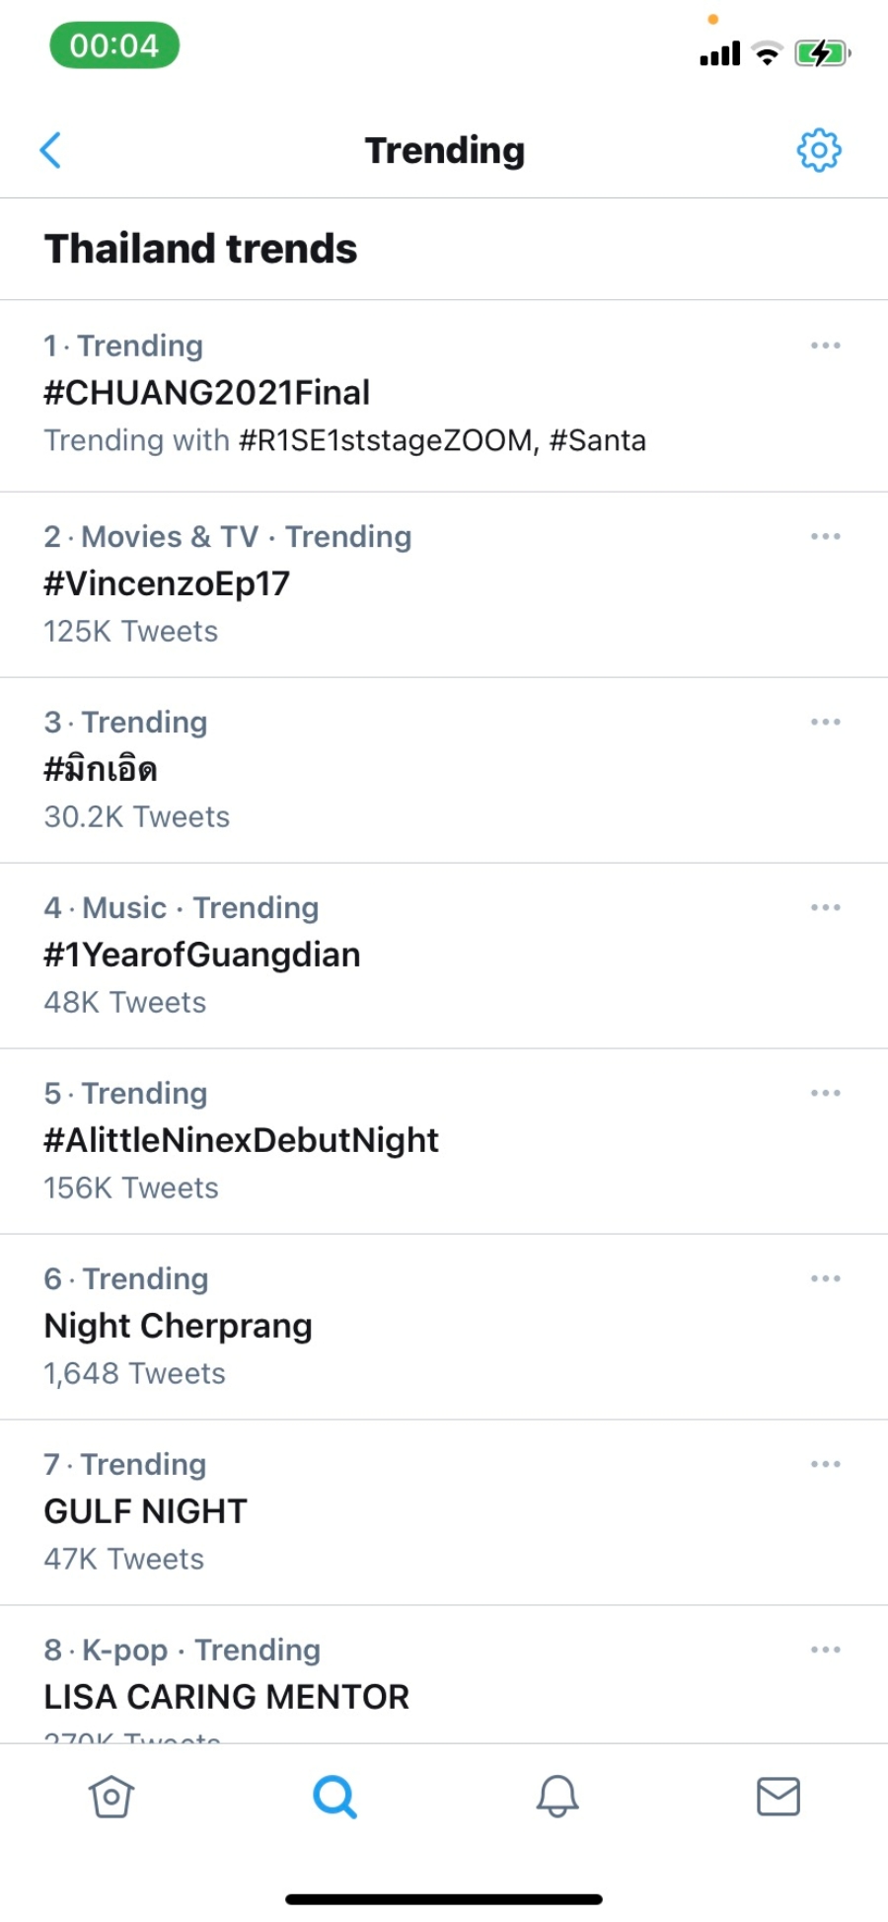Tap more options beside Night Cherprang

click(x=825, y=1278)
